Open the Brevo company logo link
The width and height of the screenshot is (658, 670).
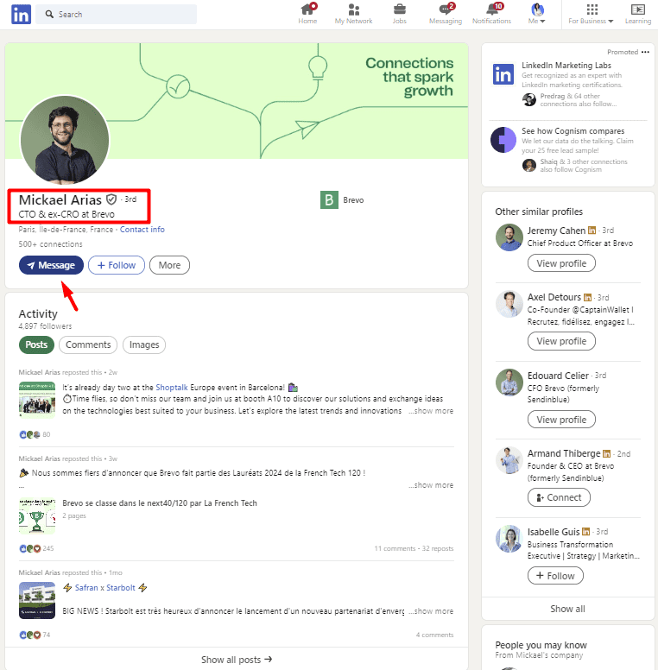pos(329,200)
